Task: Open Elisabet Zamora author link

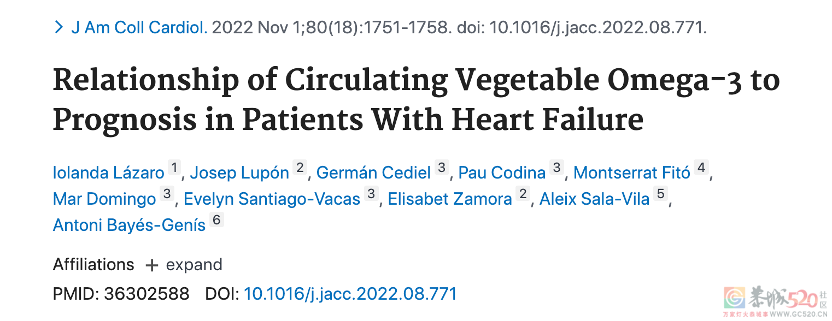Action: point(450,199)
